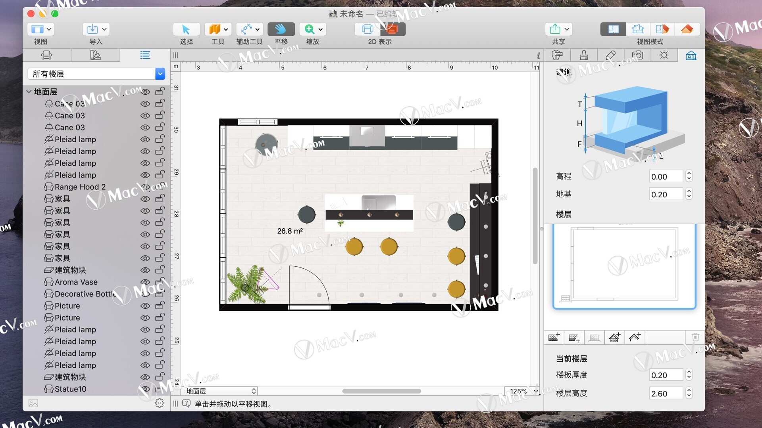The image size is (762, 428).
Task: Open the 地面层 floor selector below canvas
Action: click(x=220, y=391)
